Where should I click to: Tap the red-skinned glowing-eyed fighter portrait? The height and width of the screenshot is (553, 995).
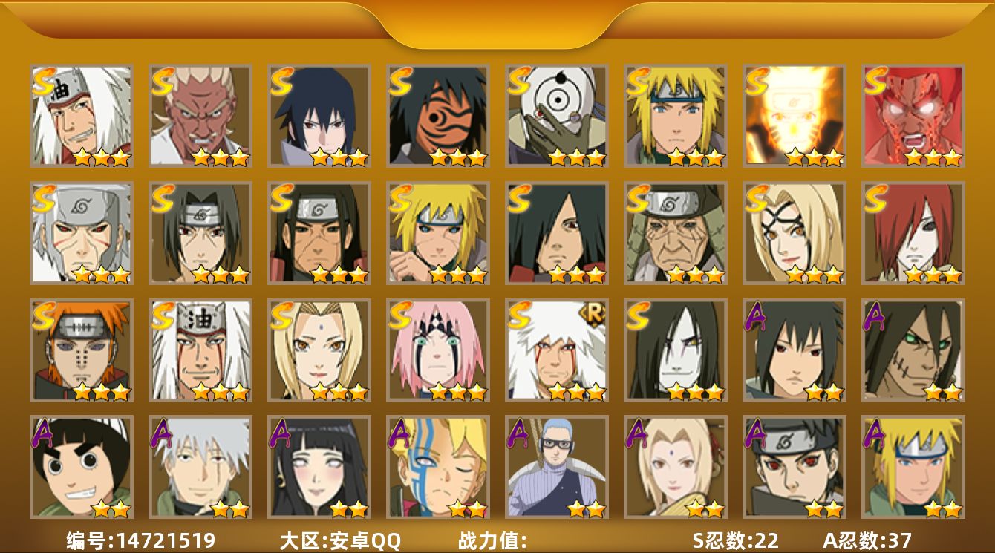point(913,116)
